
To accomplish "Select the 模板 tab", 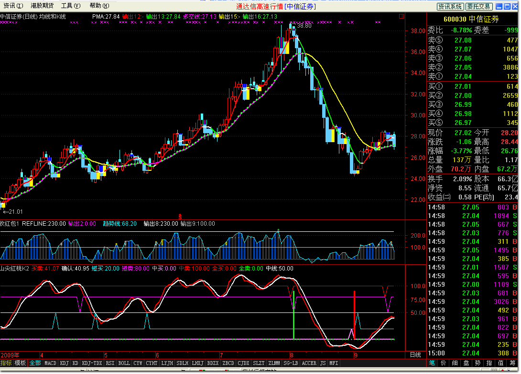I will point(20,363).
